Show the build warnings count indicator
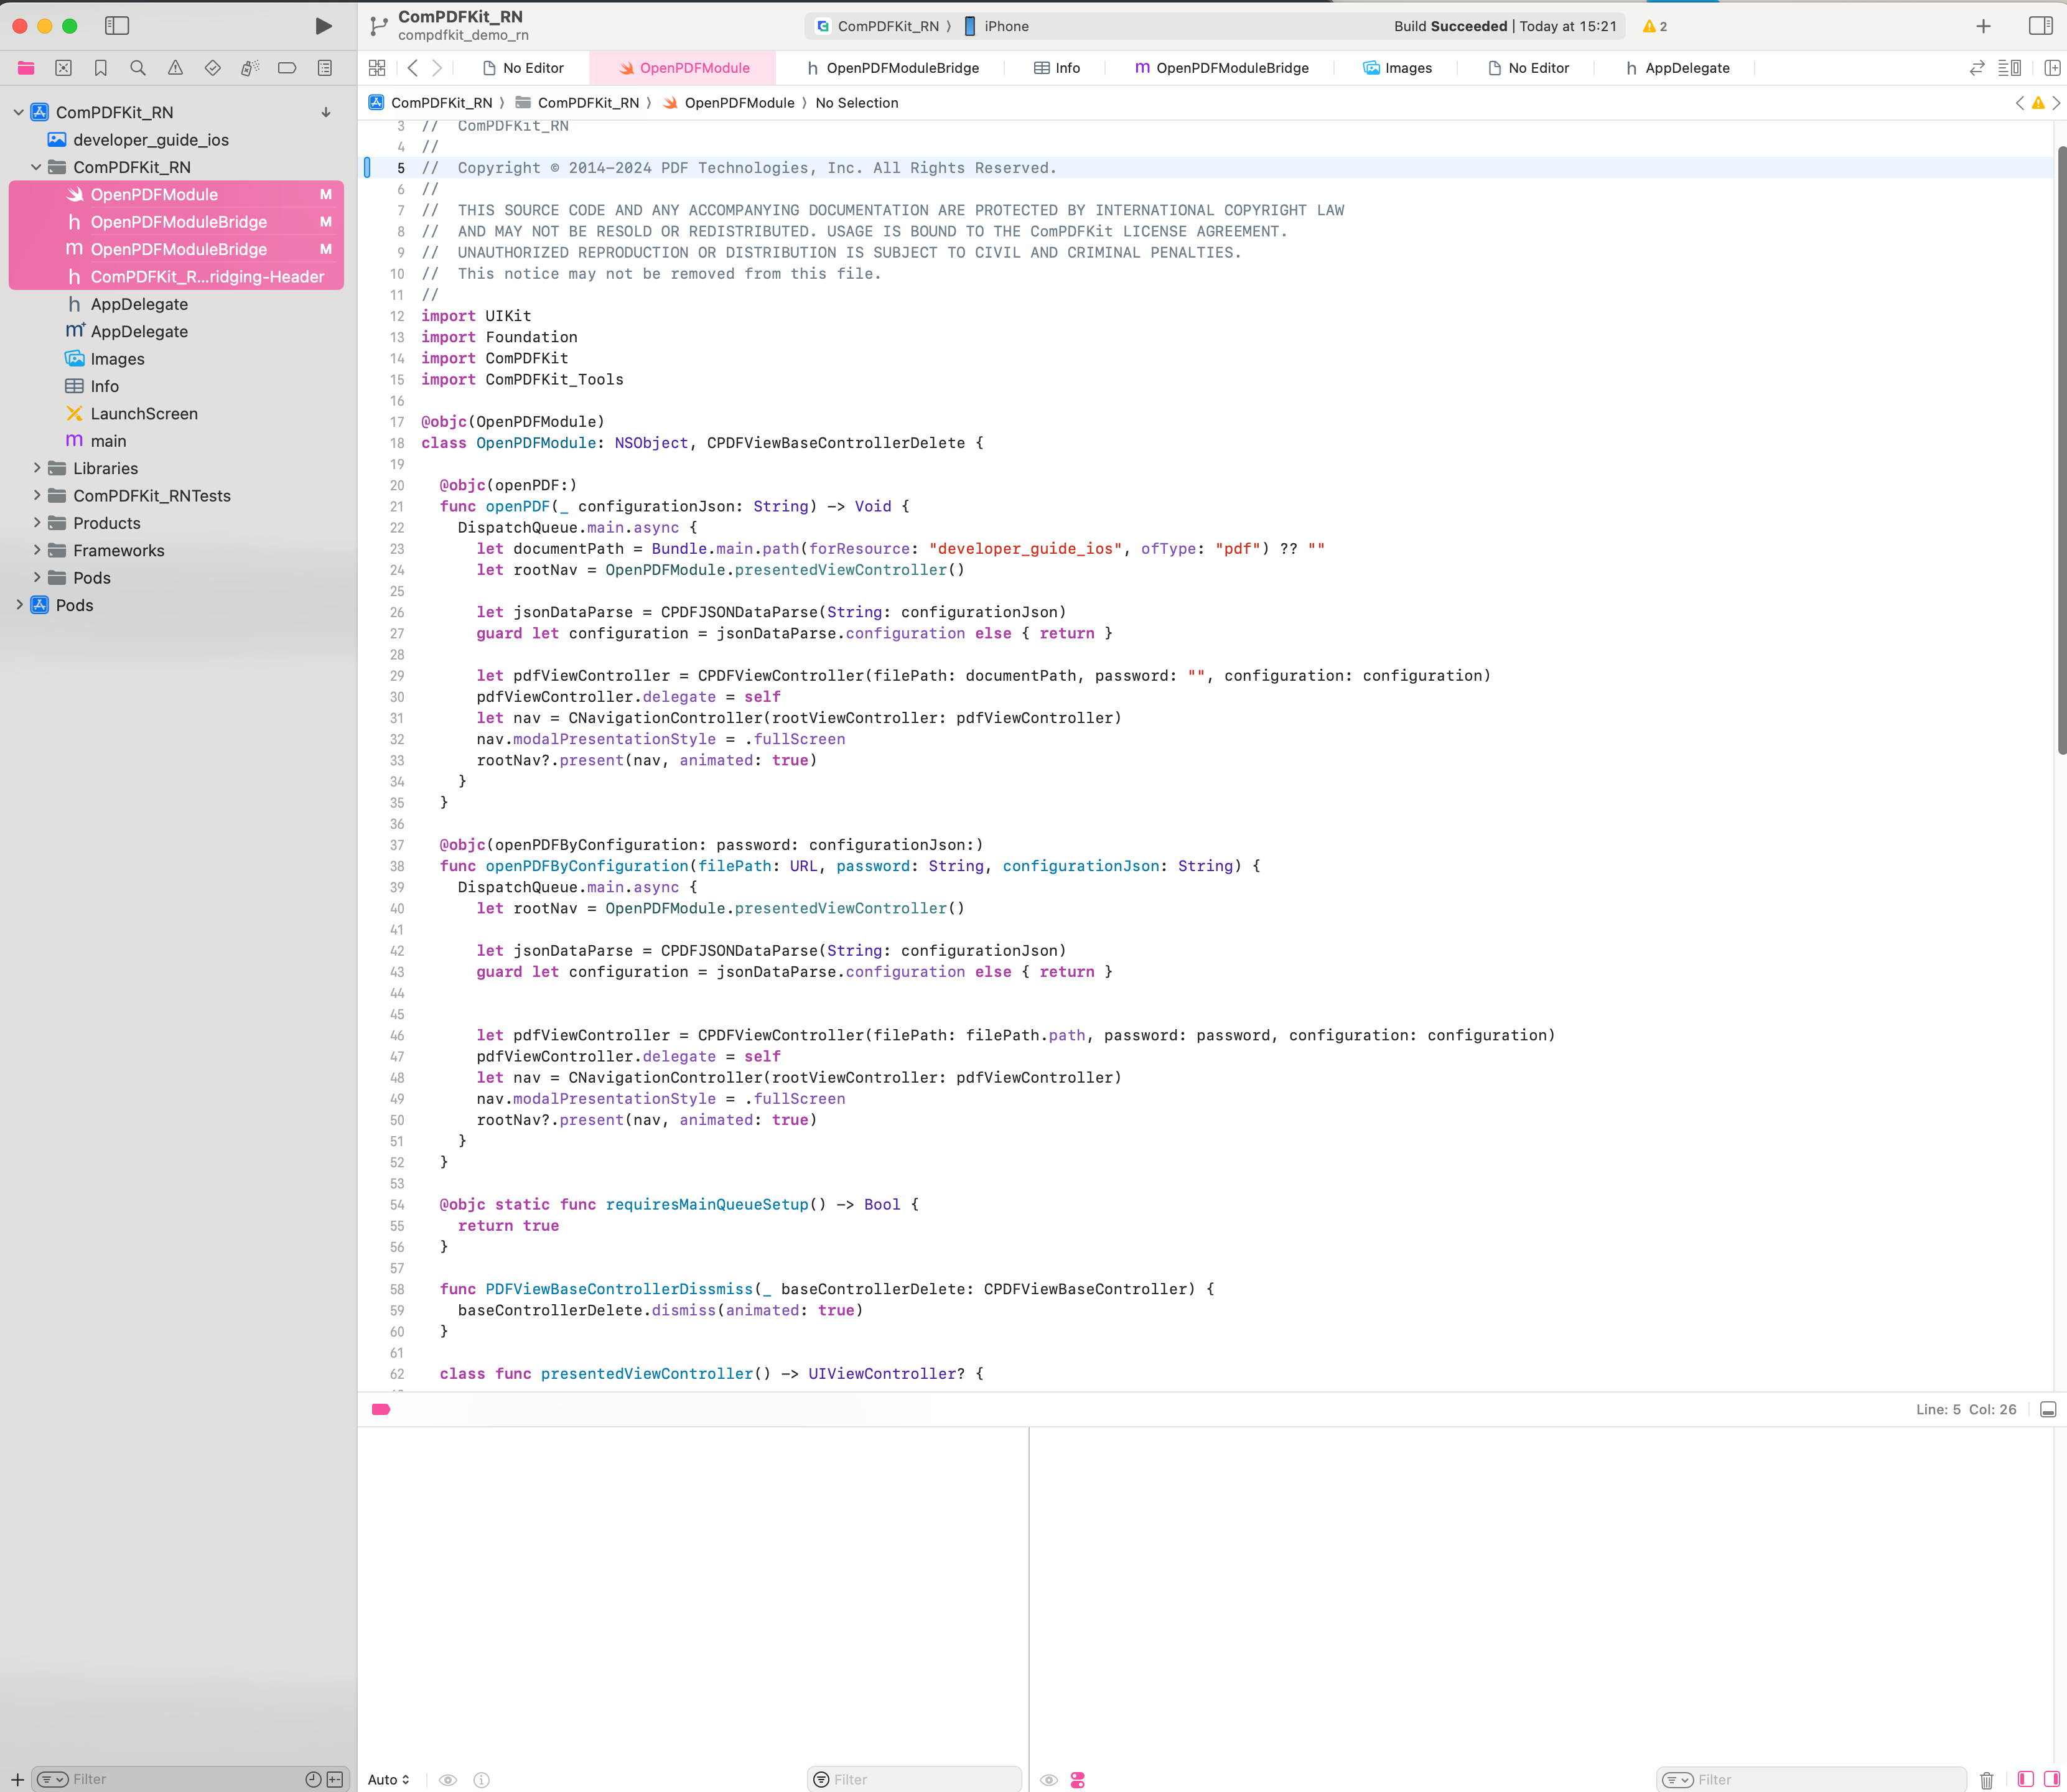Image resolution: width=2067 pixels, height=1792 pixels. (x=1655, y=26)
